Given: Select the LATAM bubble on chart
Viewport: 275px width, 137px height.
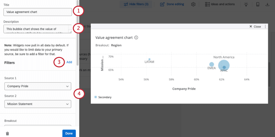Looking at the screenshot, I should (x=149, y=59).
